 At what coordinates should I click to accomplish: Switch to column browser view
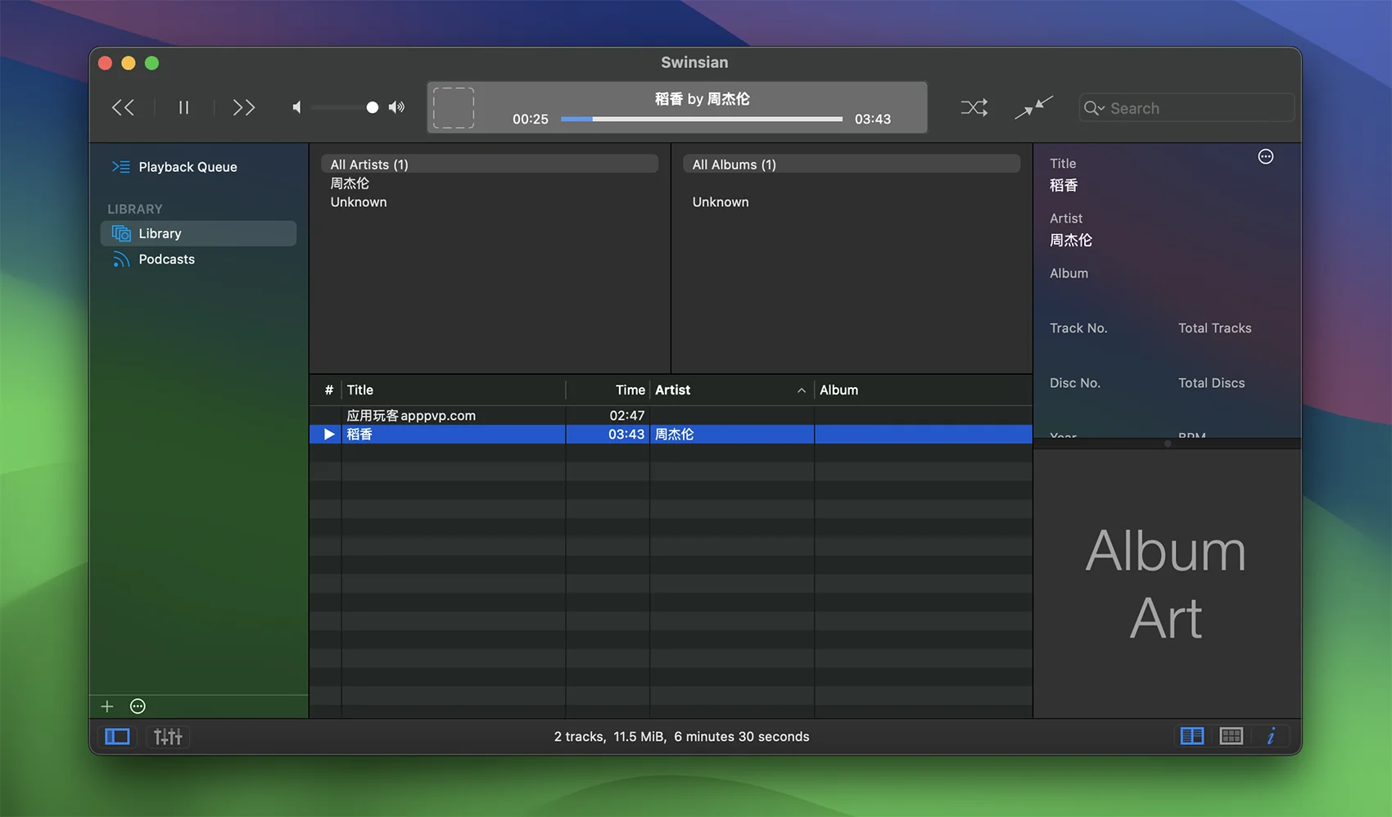[x=1192, y=736]
